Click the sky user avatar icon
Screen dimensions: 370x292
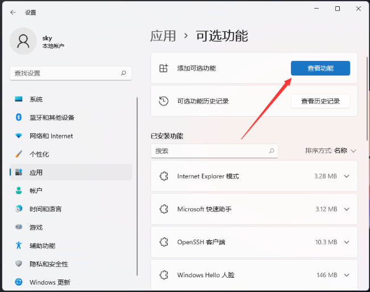click(x=23, y=41)
